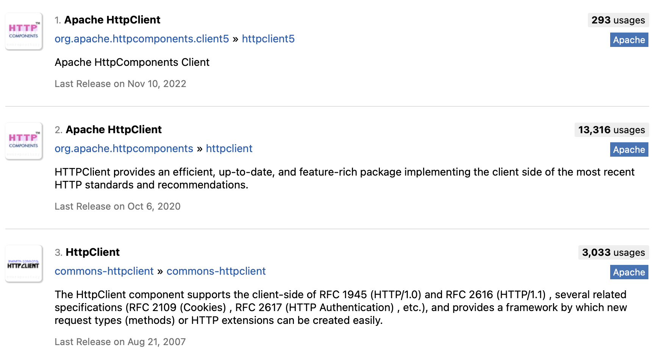Click the Last Release date of result 3
Image resolution: width=656 pixels, height=361 pixels.
120,342
